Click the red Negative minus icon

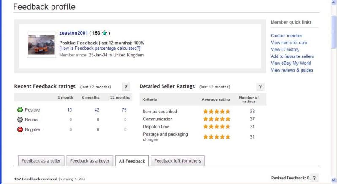pos(20,130)
